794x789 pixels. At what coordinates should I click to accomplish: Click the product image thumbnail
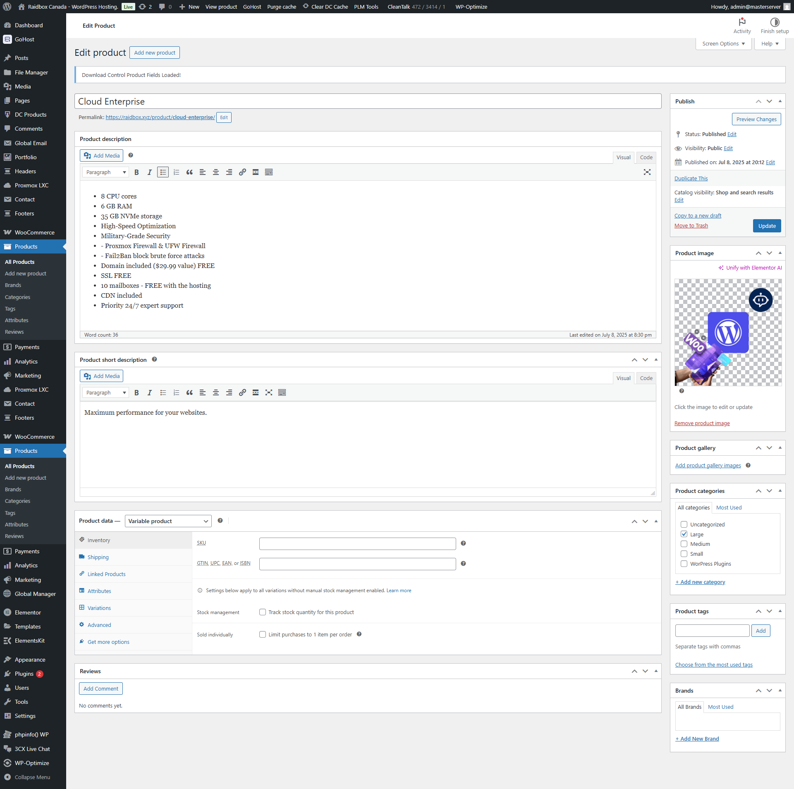coord(728,332)
